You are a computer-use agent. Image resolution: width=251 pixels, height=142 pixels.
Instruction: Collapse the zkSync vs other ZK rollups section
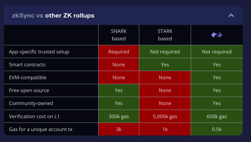(x=231, y=15)
